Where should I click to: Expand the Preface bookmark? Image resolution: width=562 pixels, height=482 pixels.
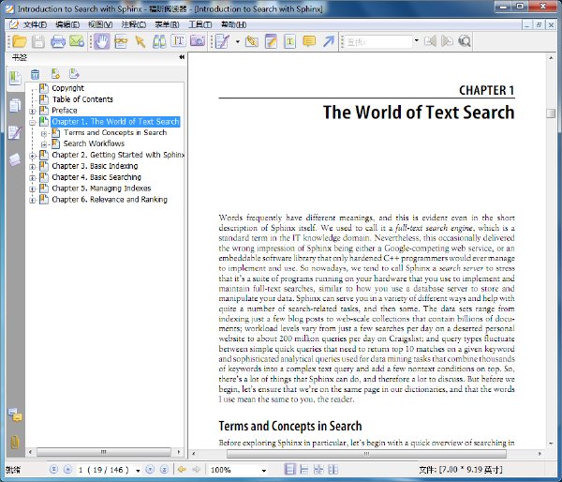(32, 112)
